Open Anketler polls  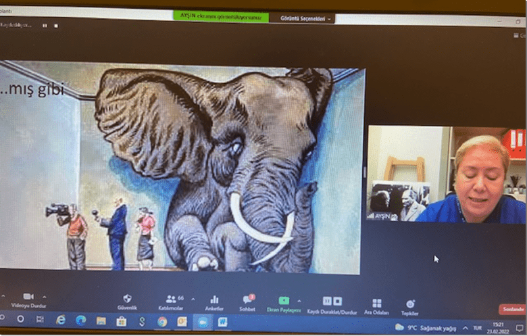[214, 303]
